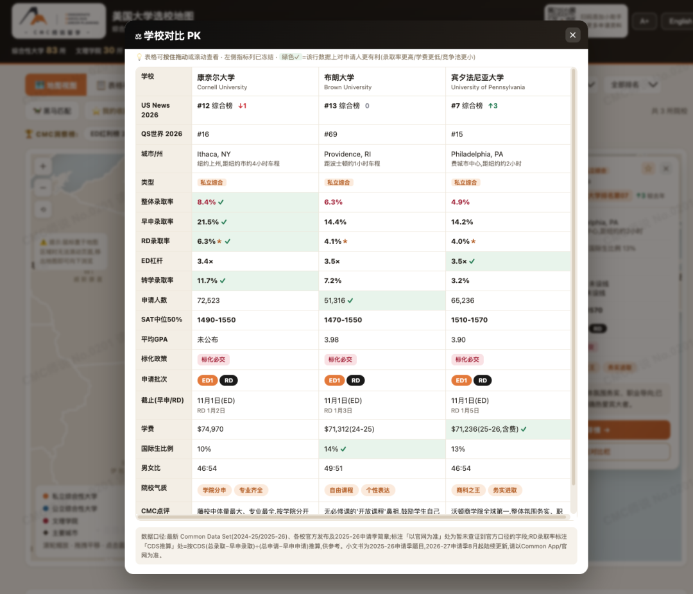Click the RD badge in Brown column
The image size is (693, 594).
coord(355,380)
